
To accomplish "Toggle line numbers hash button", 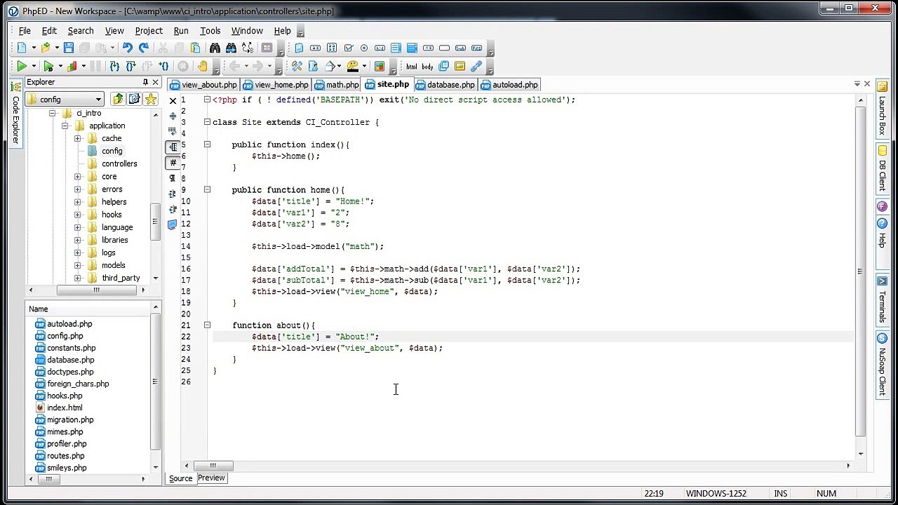I will point(173,163).
